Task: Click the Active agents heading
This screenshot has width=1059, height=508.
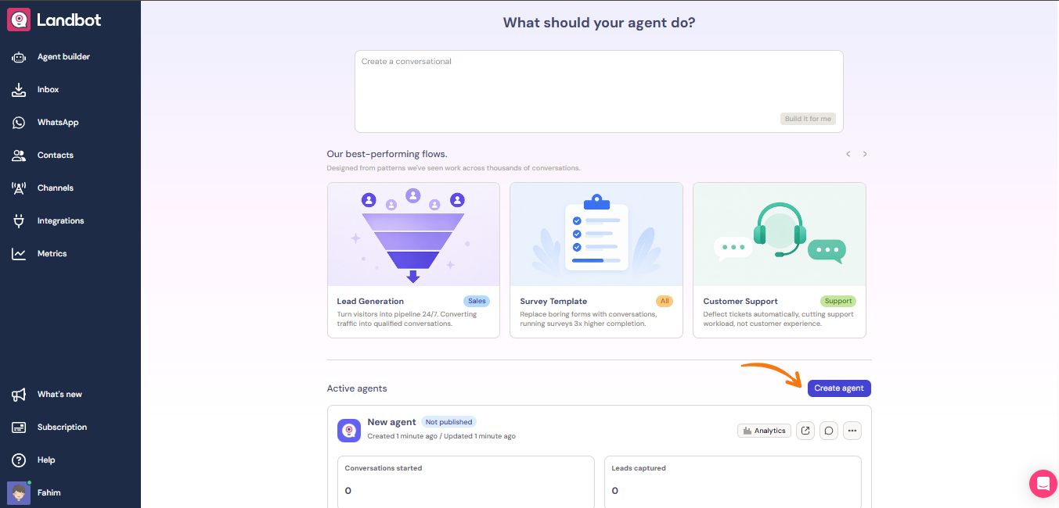Action: pyautogui.click(x=357, y=388)
